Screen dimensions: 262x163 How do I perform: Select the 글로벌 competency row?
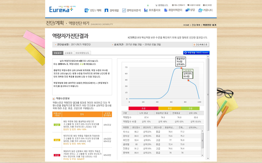click(161, 144)
